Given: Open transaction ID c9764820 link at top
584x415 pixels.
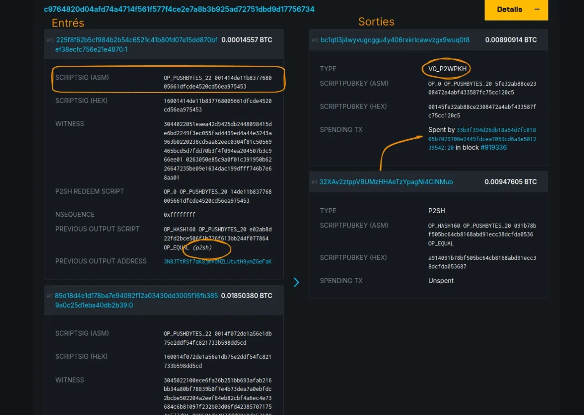Looking at the screenshot, I should (179, 9).
